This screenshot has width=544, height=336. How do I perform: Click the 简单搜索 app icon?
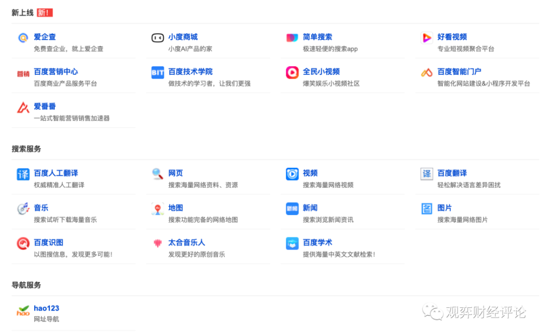292,38
